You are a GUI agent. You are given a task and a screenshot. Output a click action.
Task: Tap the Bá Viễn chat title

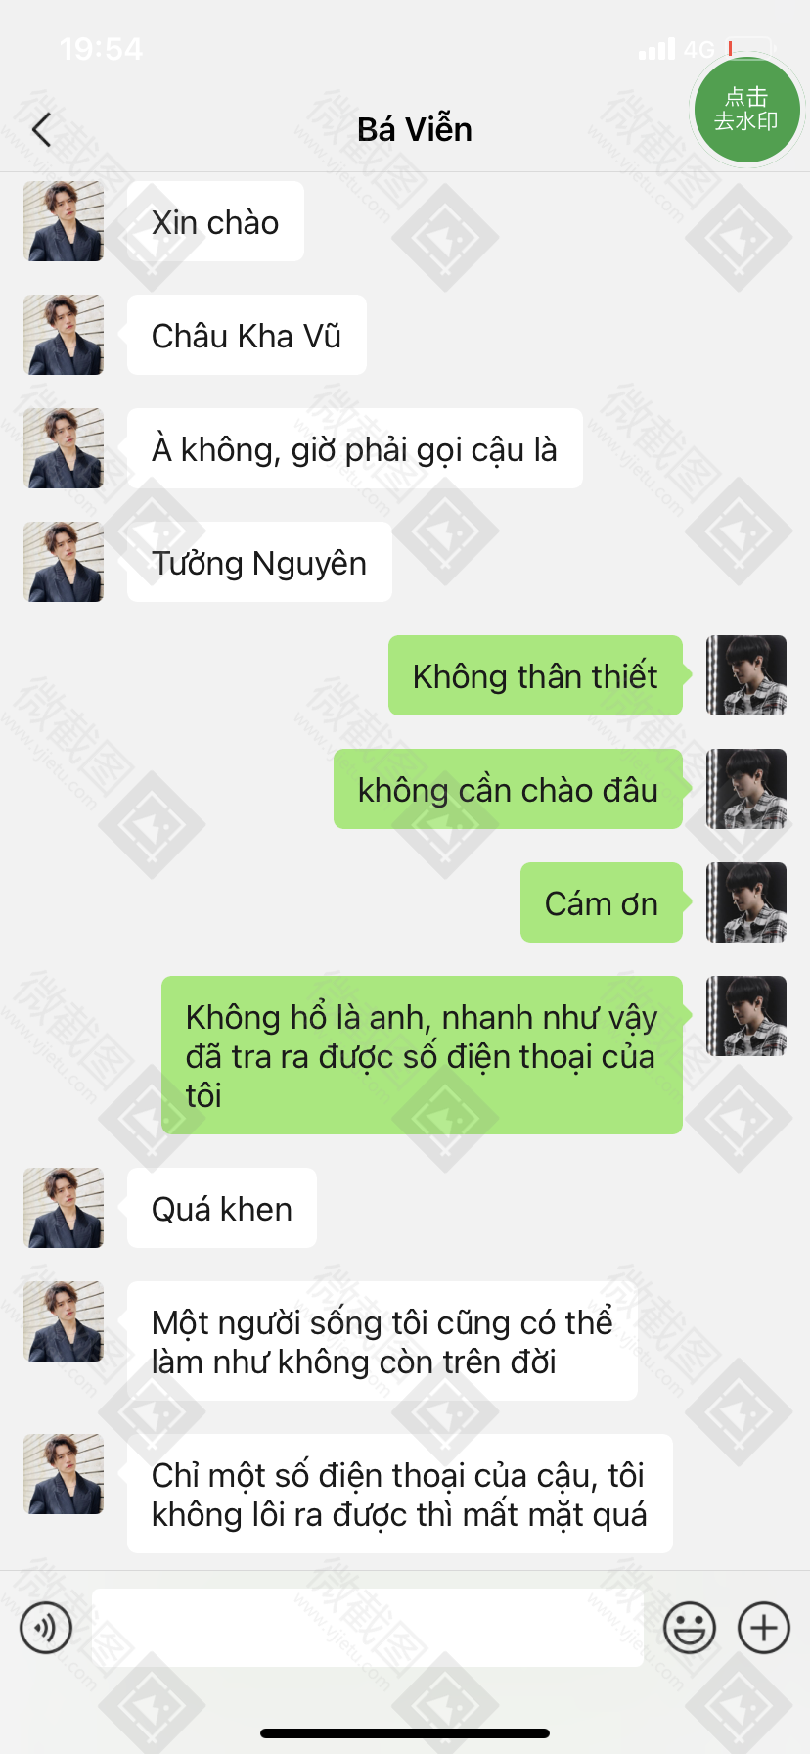click(415, 129)
